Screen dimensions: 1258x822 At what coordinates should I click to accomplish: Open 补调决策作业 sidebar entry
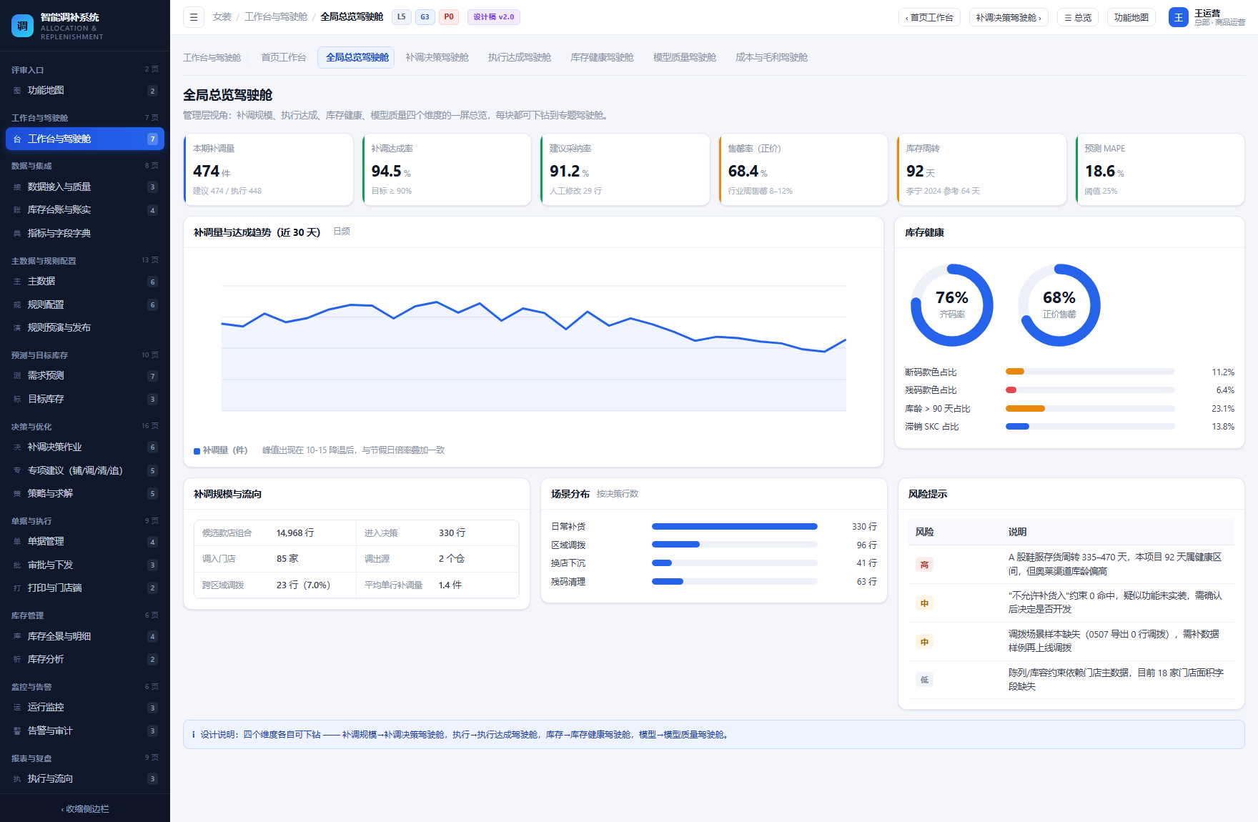coord(85,447)
